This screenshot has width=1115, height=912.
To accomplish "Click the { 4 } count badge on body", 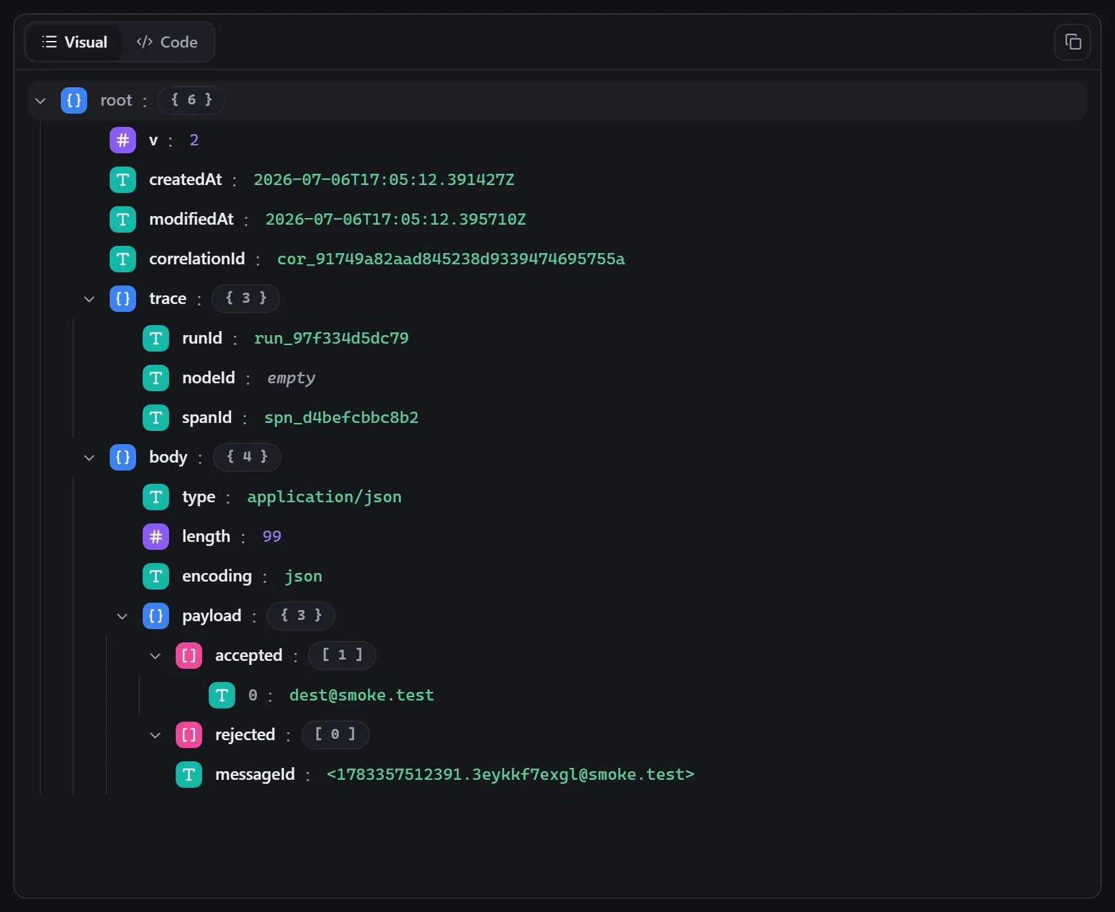I will point(247,457).
